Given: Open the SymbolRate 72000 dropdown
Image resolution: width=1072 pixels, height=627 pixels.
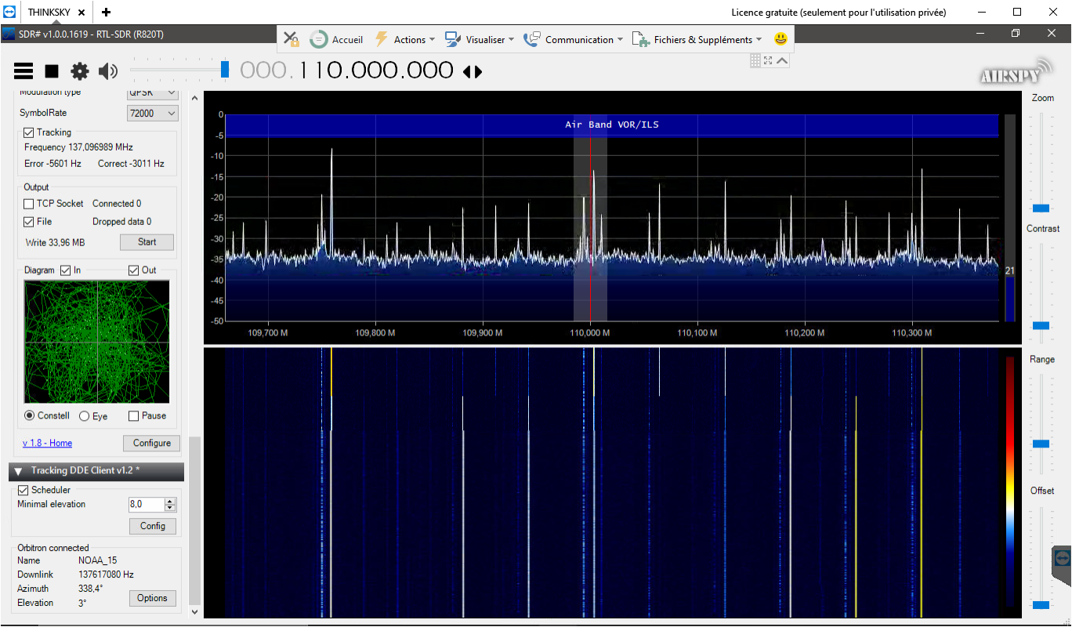Looking at the screenshot, I should tap(153, 114).
